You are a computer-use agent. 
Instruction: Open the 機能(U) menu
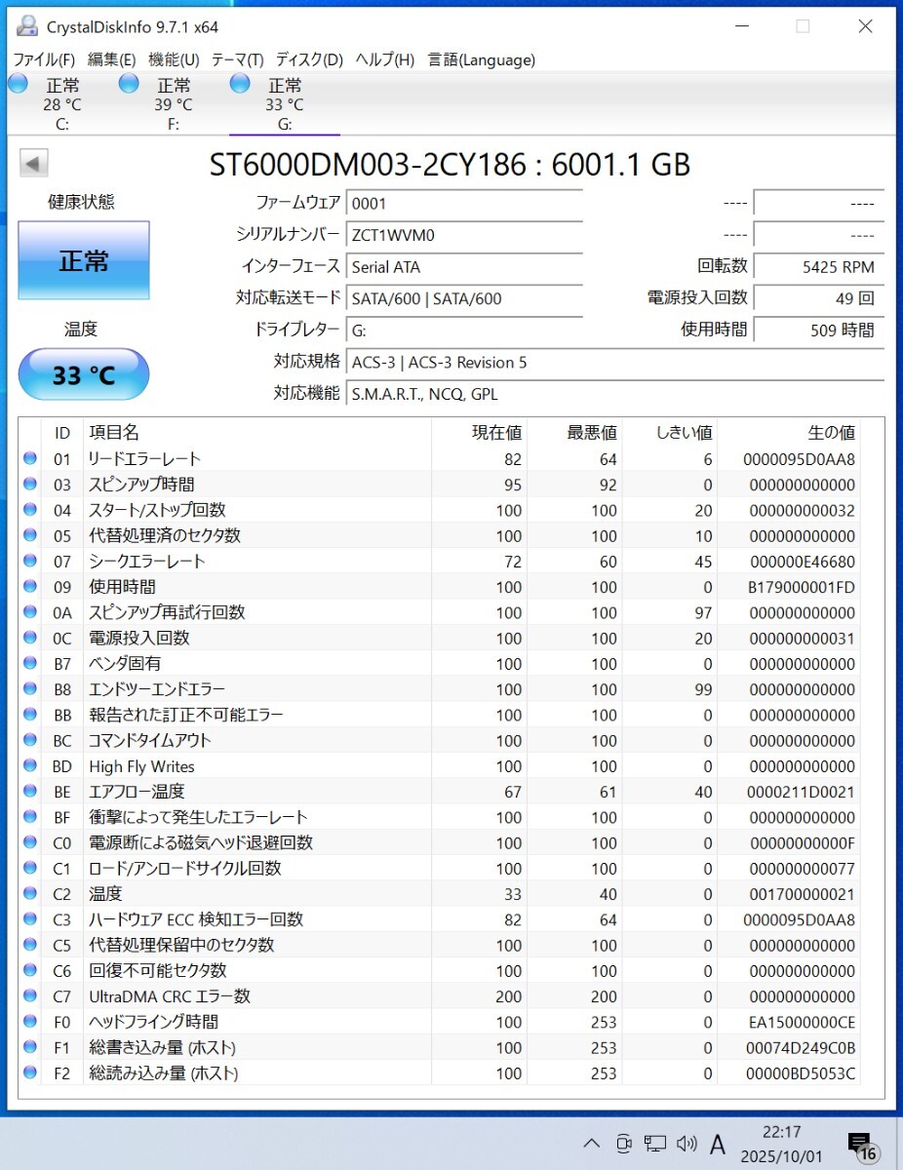point(173,59)
